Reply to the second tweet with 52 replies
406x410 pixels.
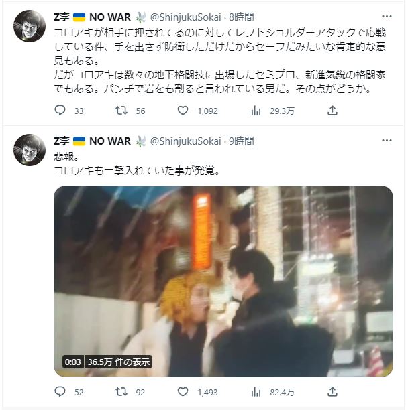60,392
